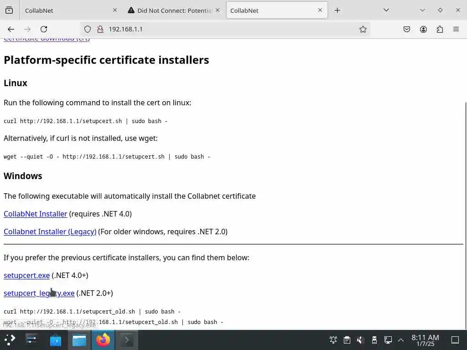Open the recent browsing tabs view icon
Image resolution: width=467 pixels, height=350 pixels.
pyautogui.click(x=9, y=10)
